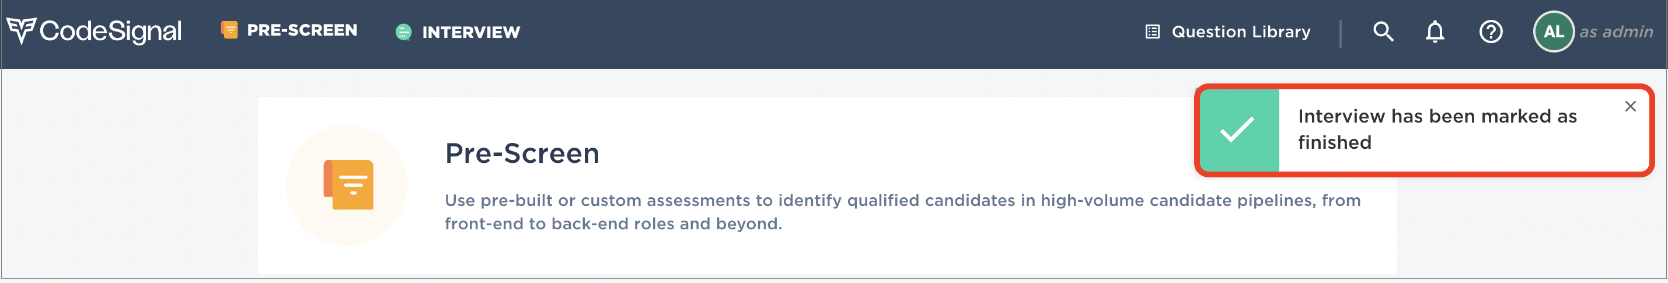Open the AL user avatar menu
Screen dimensions: 1668x283
[1554, 32]
